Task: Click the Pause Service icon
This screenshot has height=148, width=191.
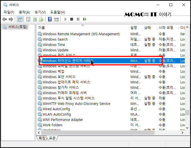Action: tap(78, 19)
